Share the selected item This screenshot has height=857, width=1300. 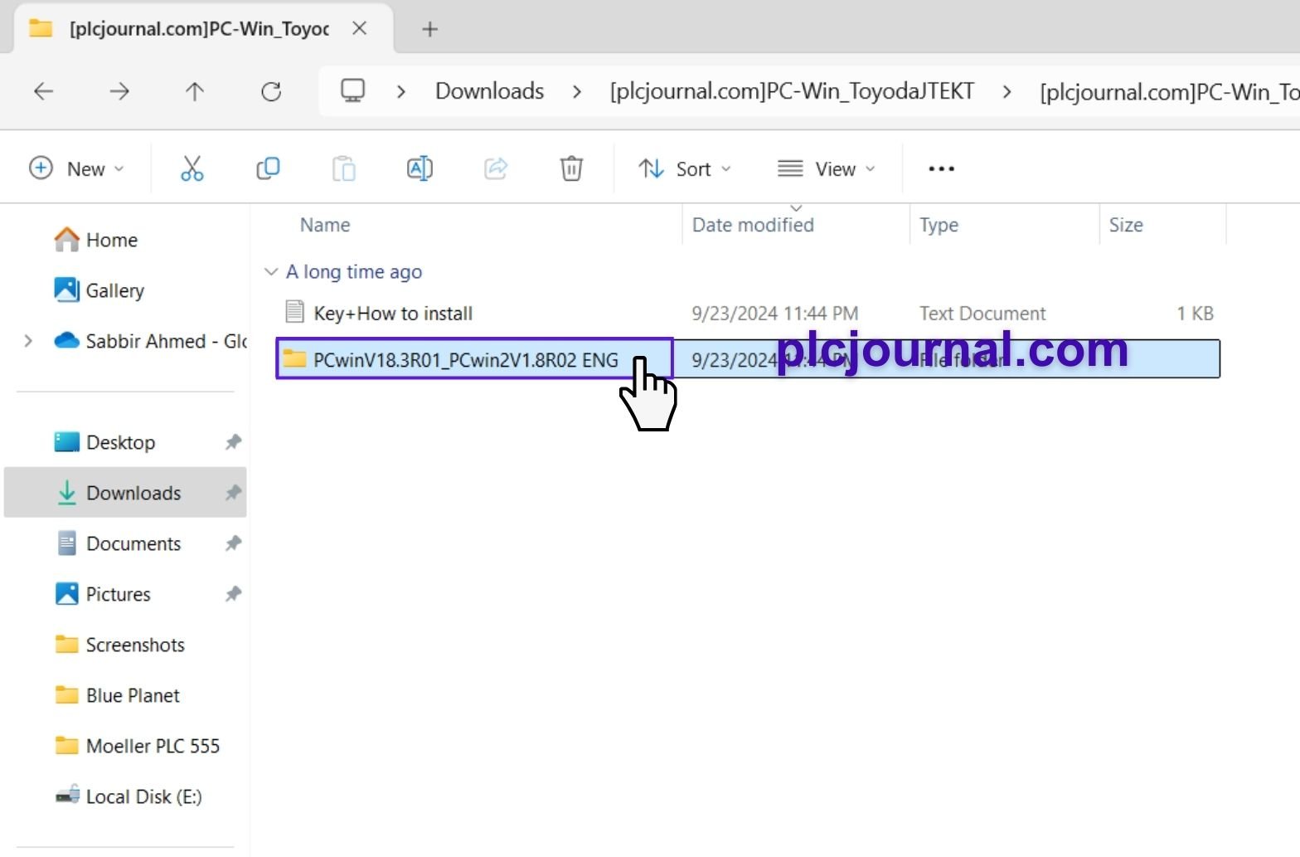pos(496,168)
